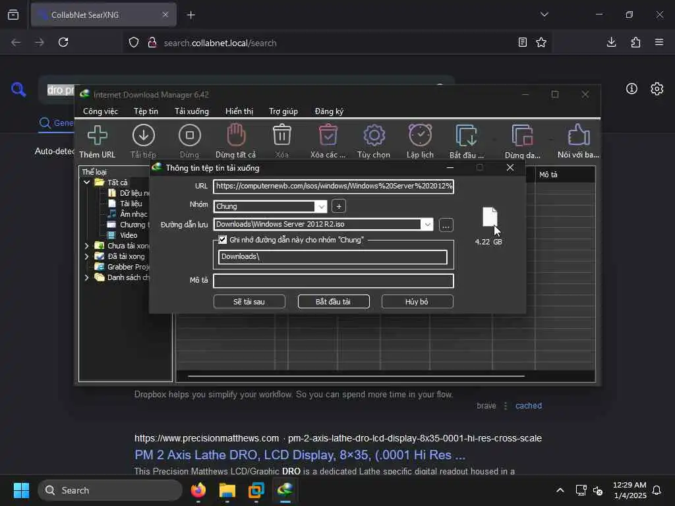Open the Công việc menu
675x506 pixels.
tap(100, 111)
